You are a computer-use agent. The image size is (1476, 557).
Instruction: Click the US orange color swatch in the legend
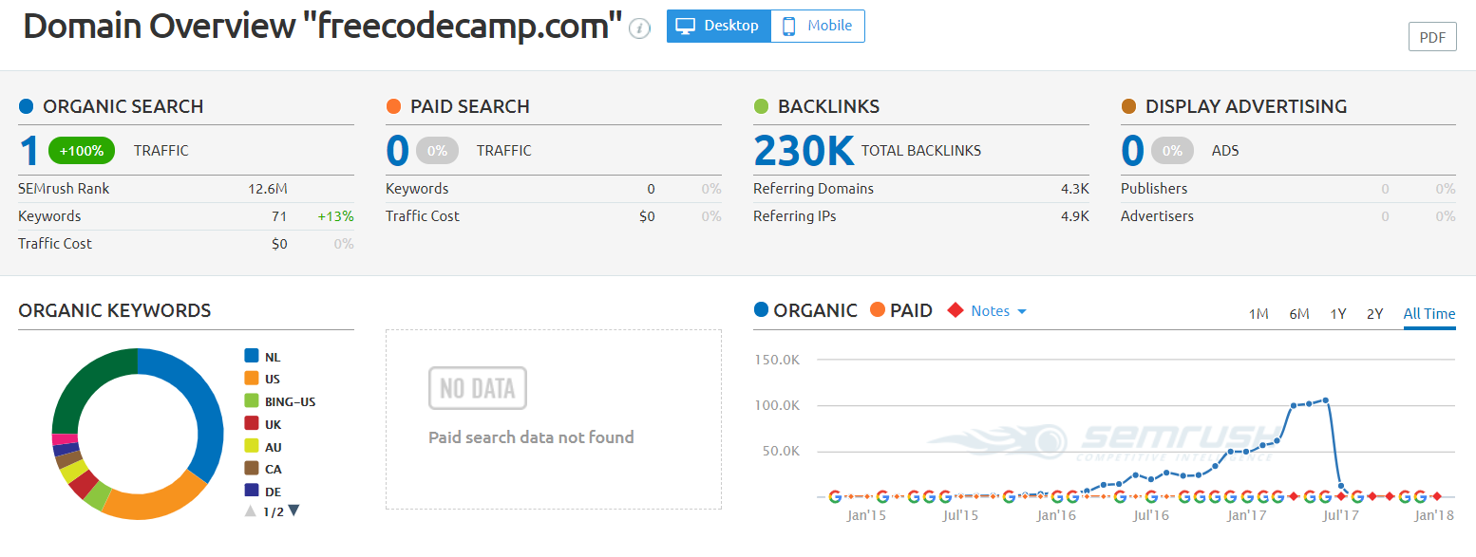click(252, 379)
